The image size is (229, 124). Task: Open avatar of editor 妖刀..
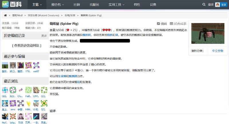coord(13,65)
